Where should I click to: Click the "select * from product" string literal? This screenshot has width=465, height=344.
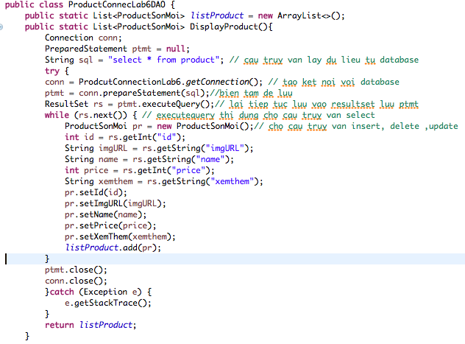coord(163,60)
